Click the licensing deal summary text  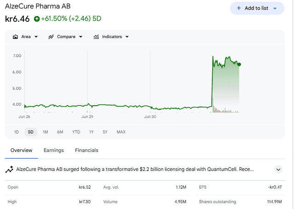[x=135, y=169]
